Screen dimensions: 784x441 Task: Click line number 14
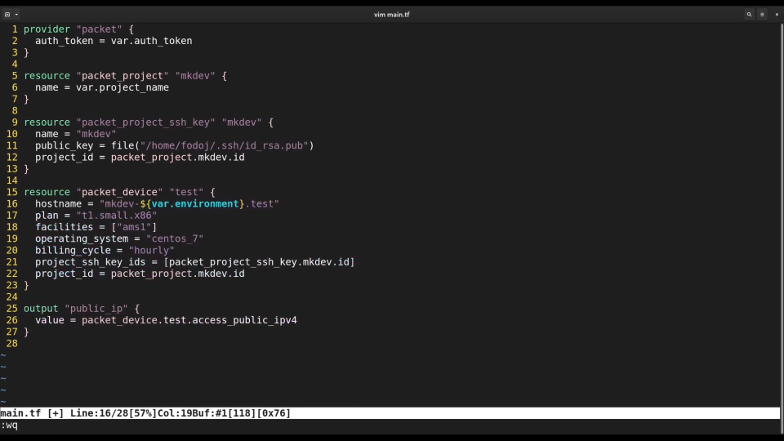[12, 180]
